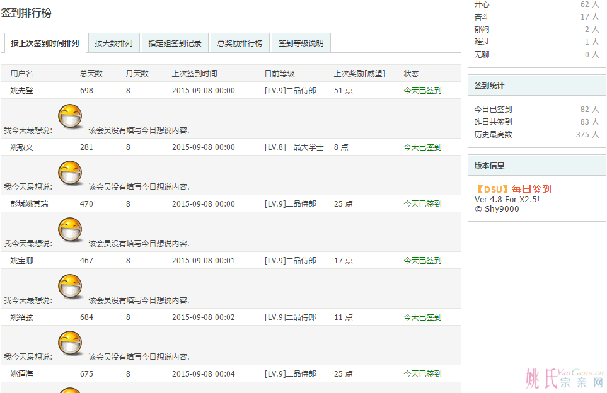Viewport: 607px width, 393px height.
Task: Click the 开心 mood entry
Action: click(x=536, y=4)
